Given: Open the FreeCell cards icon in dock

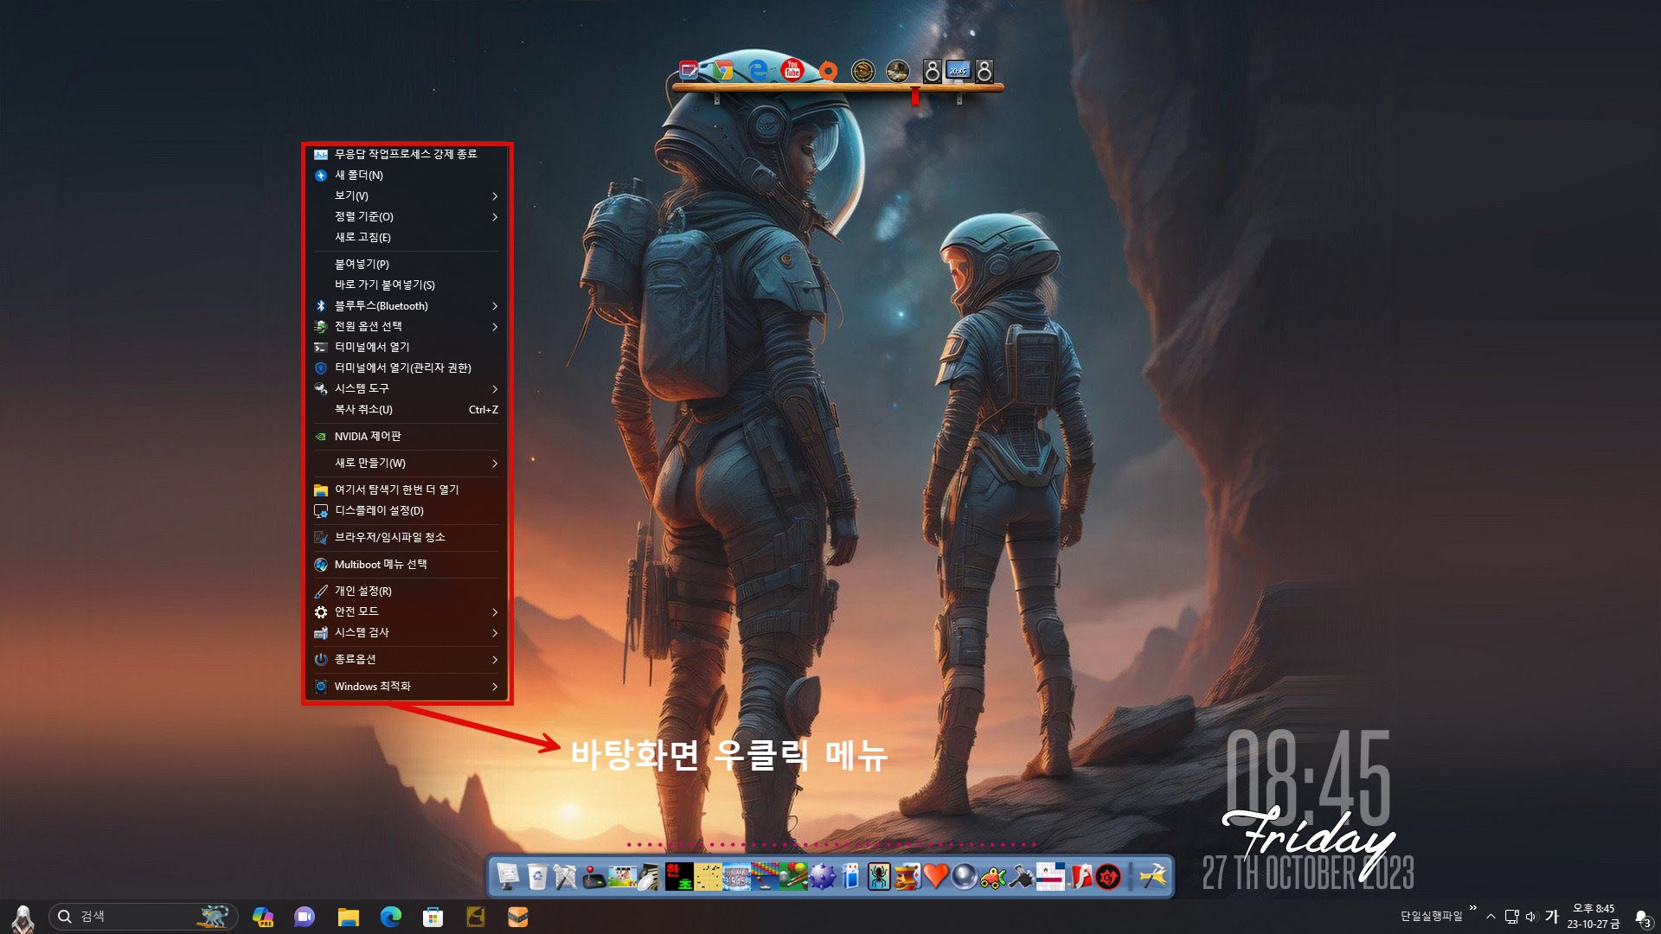Looking at the screenshot, I should [x=850, y=876].
